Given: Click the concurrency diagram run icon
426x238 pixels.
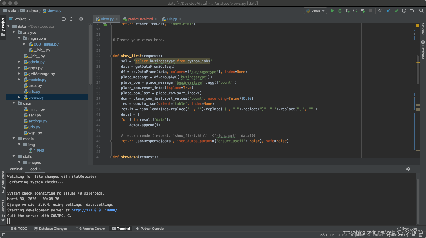Looking at the screenshot, I should (363, 11).
